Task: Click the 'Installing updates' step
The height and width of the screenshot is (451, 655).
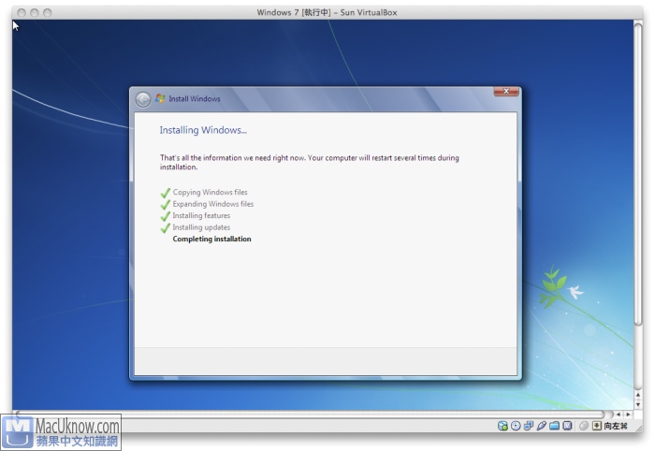Action: point(201,227)
